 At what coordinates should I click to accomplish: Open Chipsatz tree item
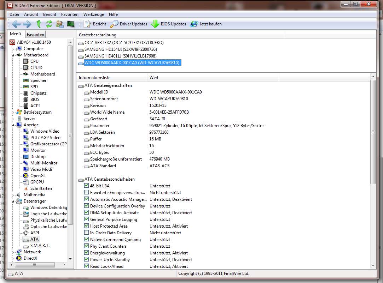[38, 93]
